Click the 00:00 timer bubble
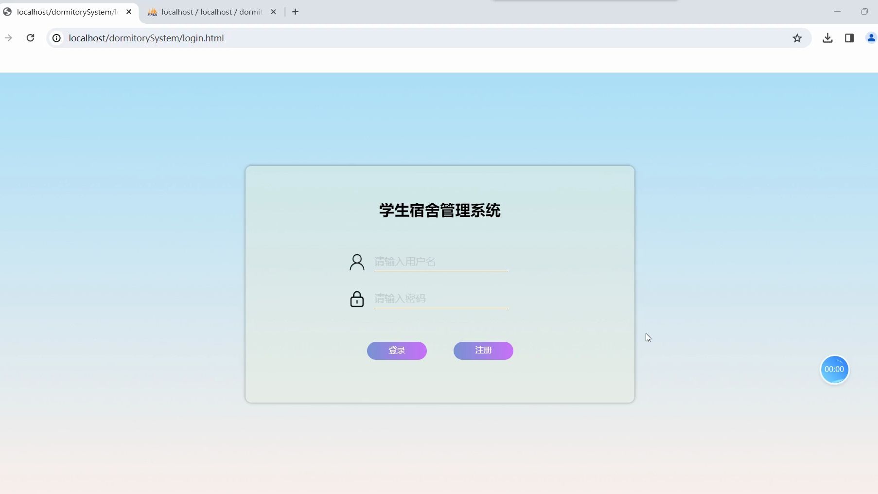The height and width of the screenshot is (494, 878). pos(834,370)
